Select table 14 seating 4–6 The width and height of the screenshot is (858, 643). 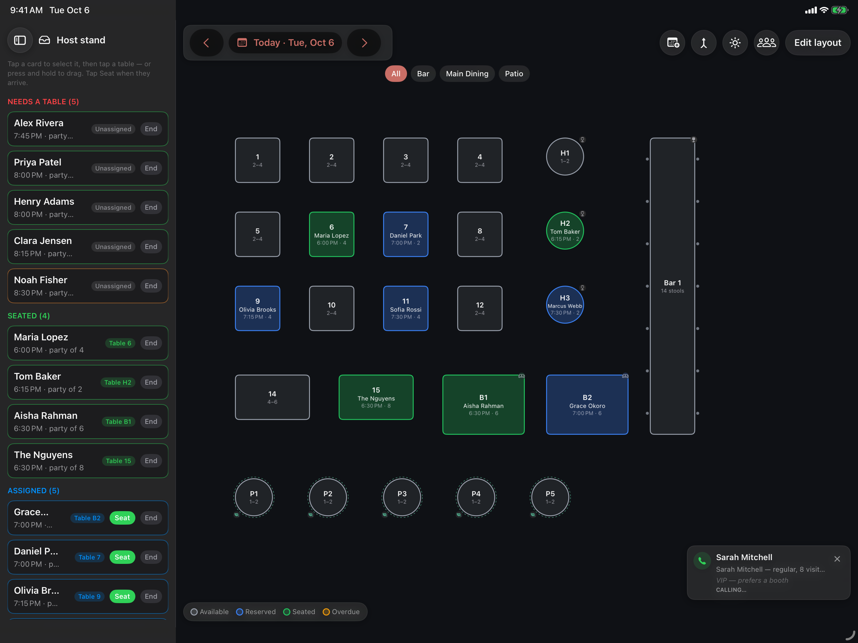coord(272,397)
